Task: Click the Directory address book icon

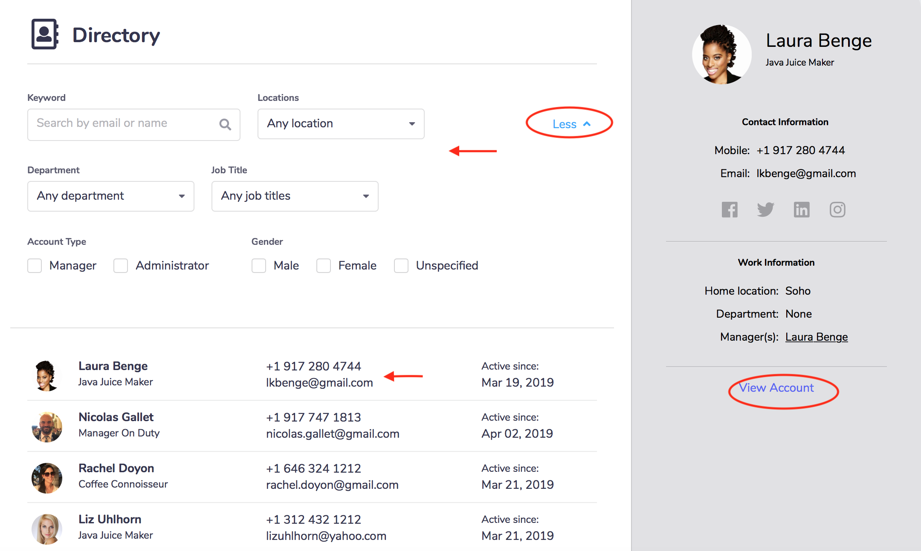Action: (45, 34)
